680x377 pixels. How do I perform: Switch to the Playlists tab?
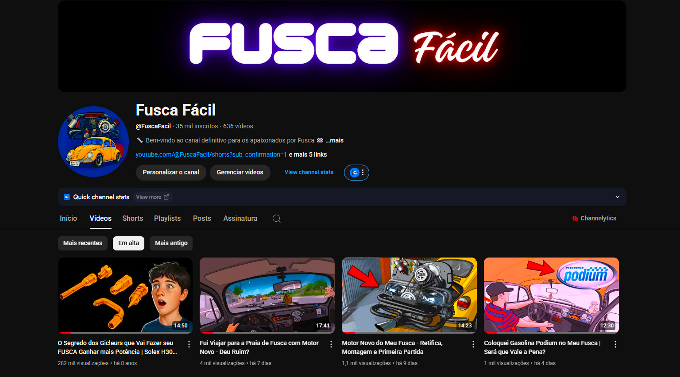(167, 219)
